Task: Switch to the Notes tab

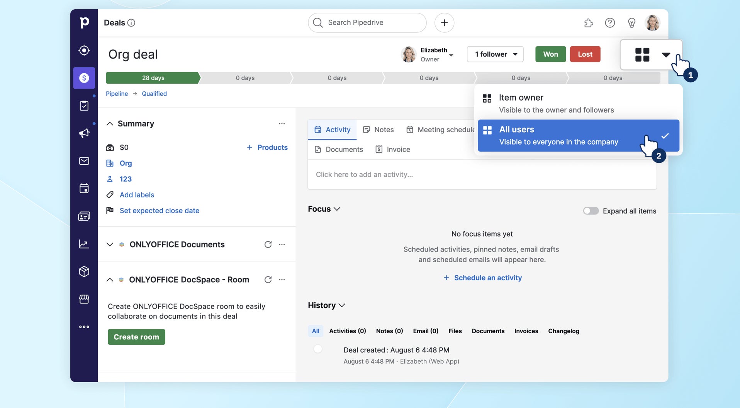Action: pos(378,130)
